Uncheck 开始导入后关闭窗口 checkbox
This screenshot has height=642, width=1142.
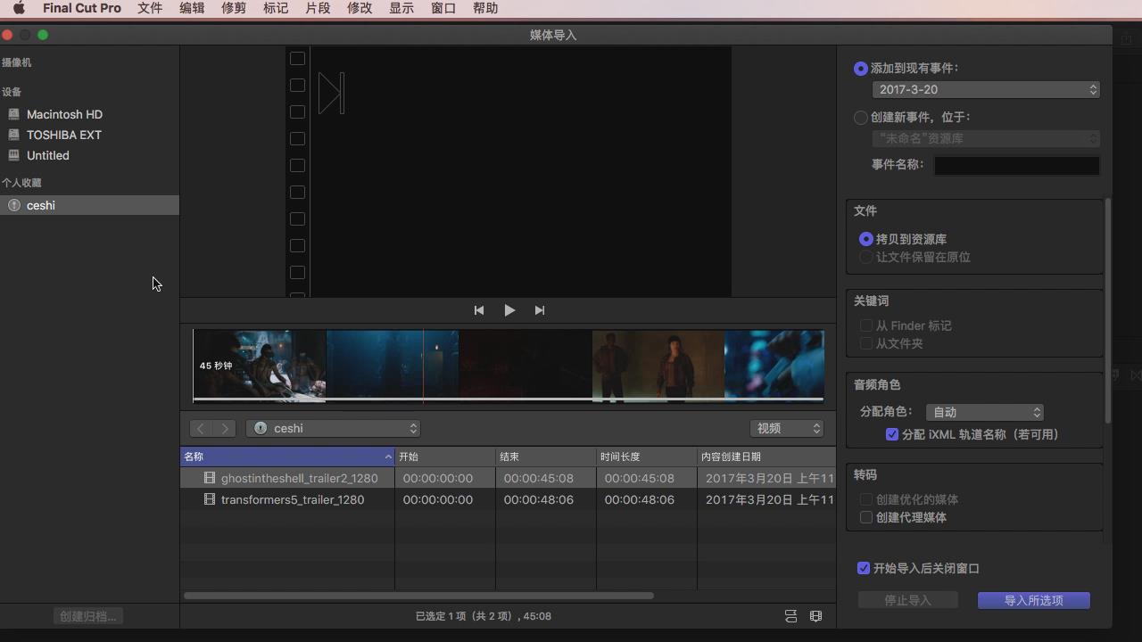pyautogui.click(x=864, y=568)
